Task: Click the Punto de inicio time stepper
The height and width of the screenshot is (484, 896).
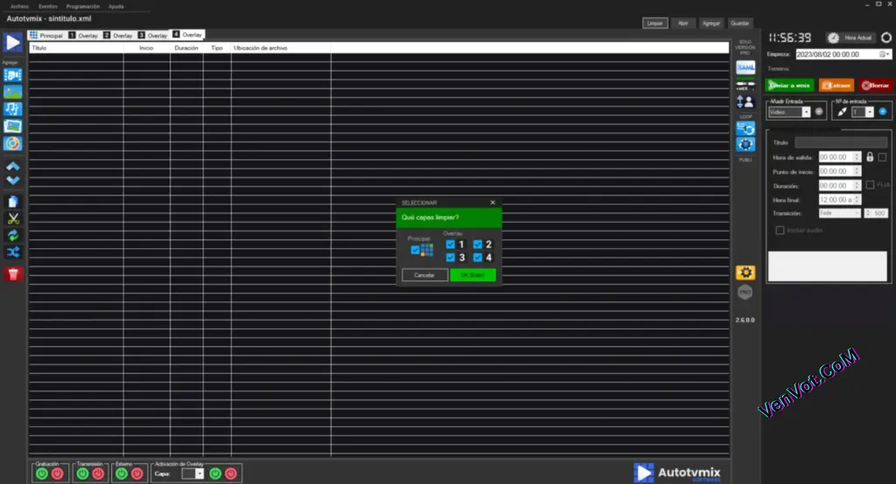Action: 856,171
